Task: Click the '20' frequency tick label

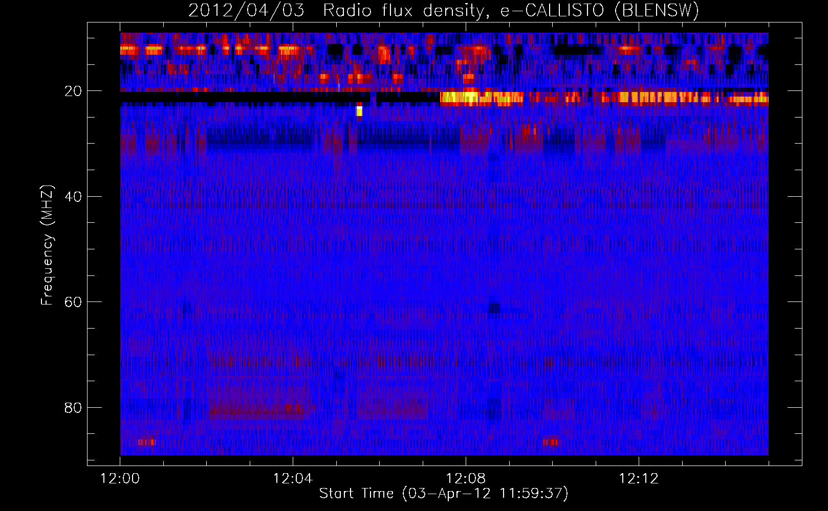Action: (74, 91)
